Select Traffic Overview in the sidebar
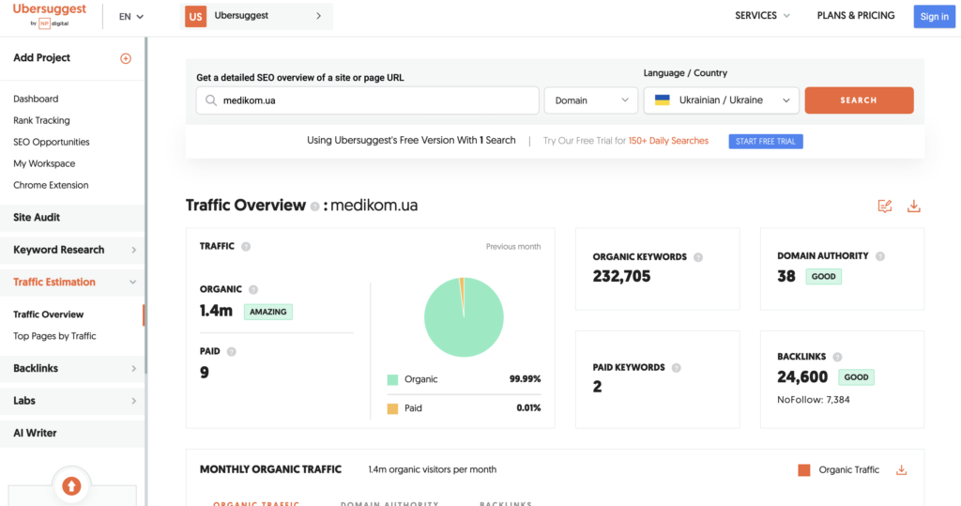Viewport: 961px width, 506px height. tap(49, 314)
